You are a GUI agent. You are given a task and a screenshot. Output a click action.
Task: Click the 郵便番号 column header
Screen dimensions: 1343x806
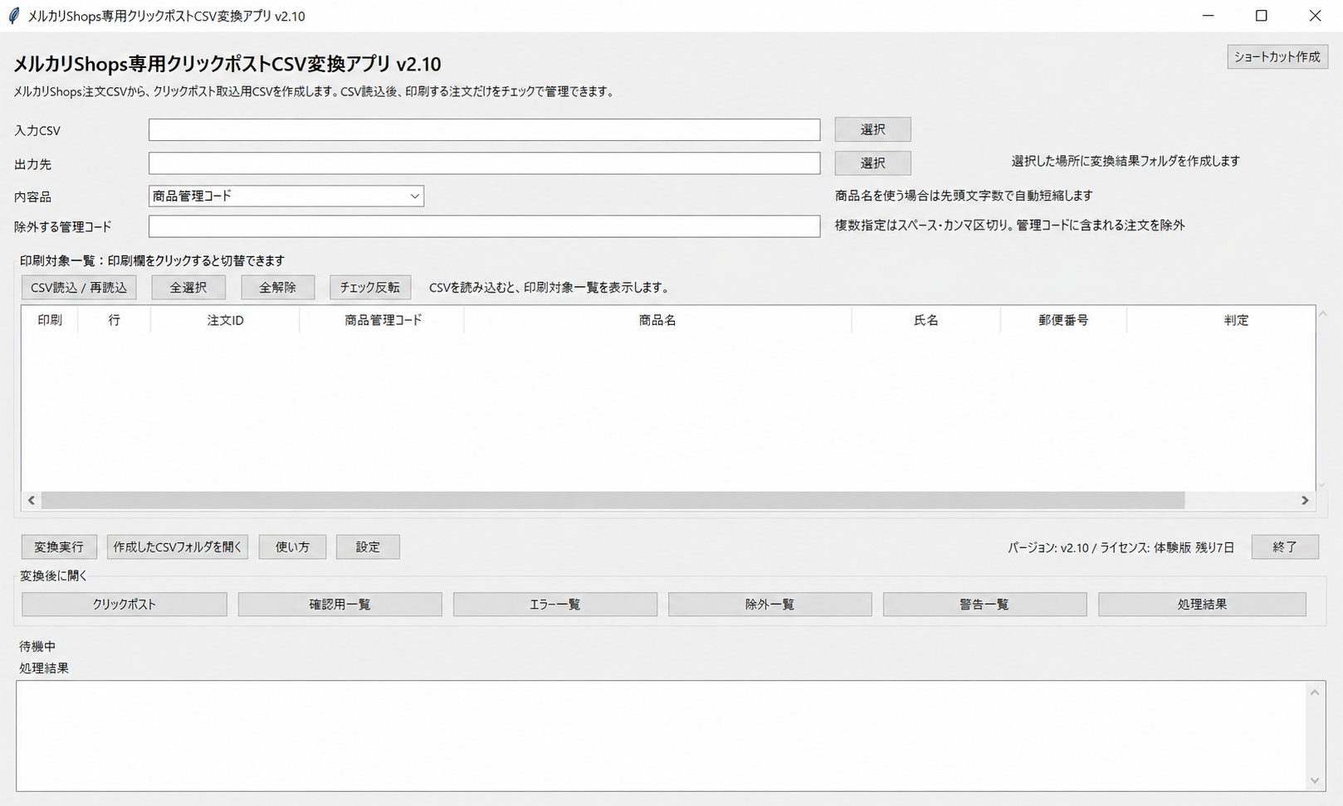pyautogui.click(x=1063, y=320)
